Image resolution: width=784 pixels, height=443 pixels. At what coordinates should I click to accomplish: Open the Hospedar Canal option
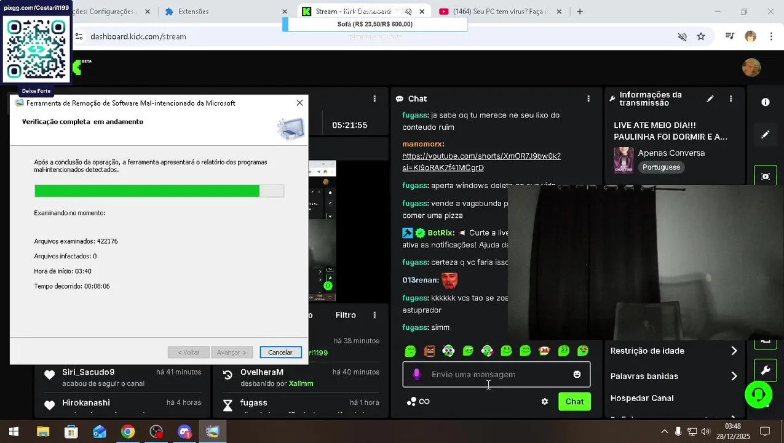click(642, 398)
